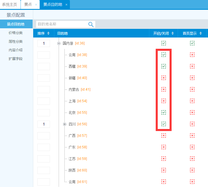
Task: Open 价格分类 in the sidebar
Action: point(16,33)
